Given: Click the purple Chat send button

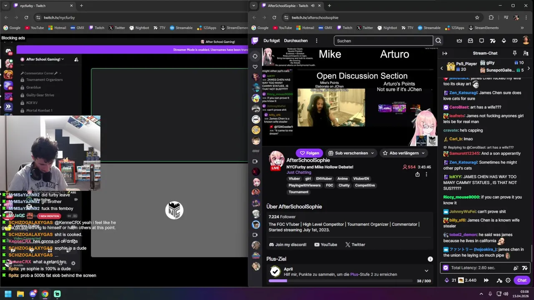Looking at the screenshot, I should coord(522,280).
